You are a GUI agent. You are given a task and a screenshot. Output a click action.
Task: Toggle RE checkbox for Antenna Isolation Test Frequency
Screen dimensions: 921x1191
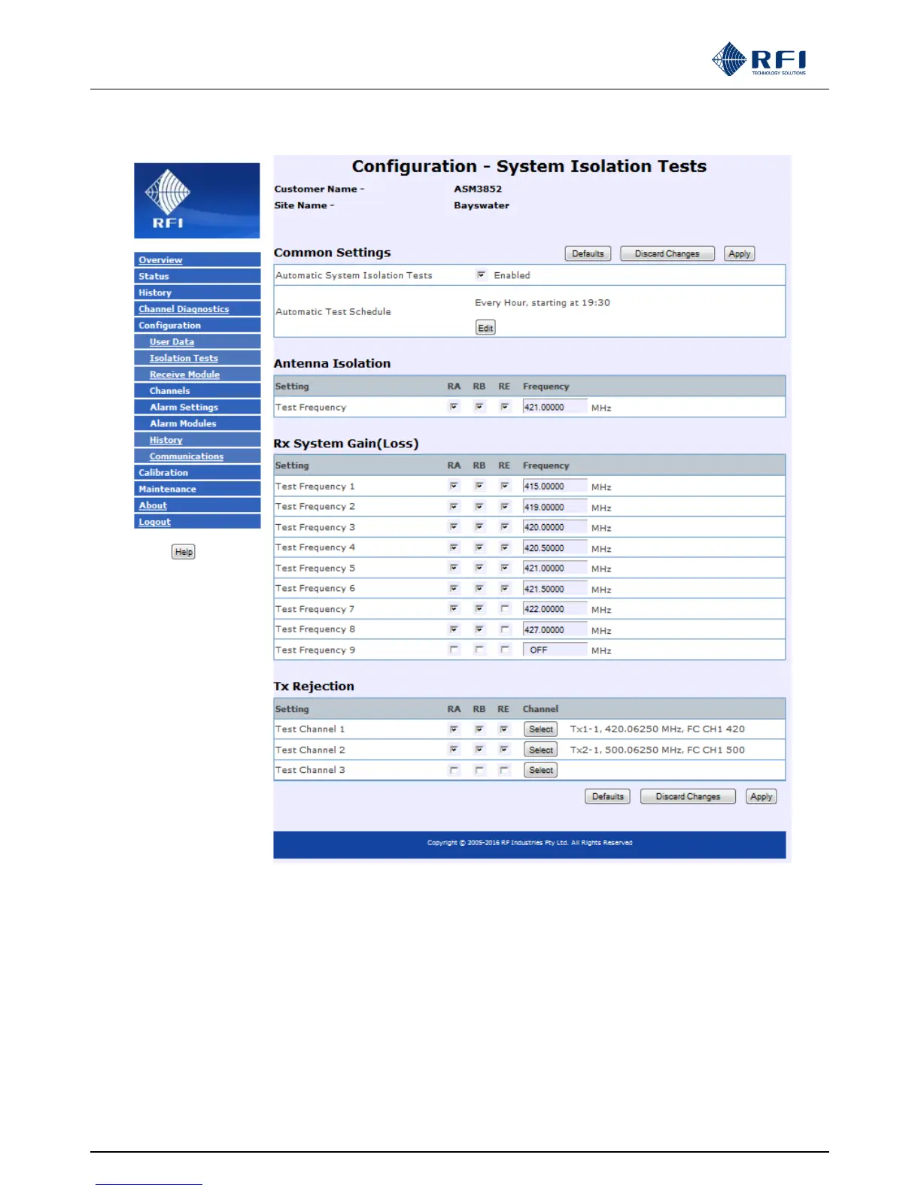[505, 407]
